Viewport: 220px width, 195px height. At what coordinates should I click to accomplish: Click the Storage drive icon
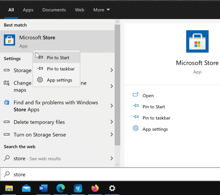7,70
